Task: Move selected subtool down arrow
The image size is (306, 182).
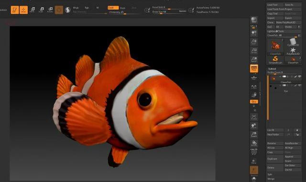Action: tap(297, 130)
